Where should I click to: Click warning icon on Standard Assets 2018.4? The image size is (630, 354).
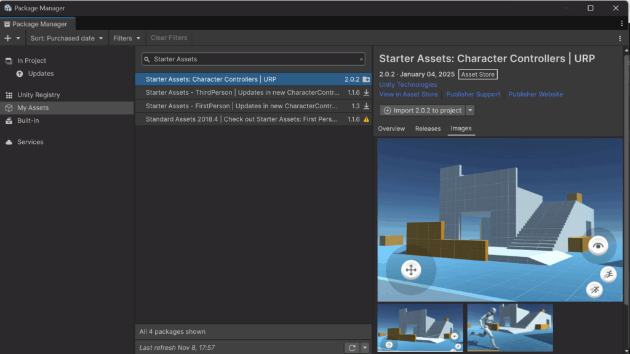point(367,119)
